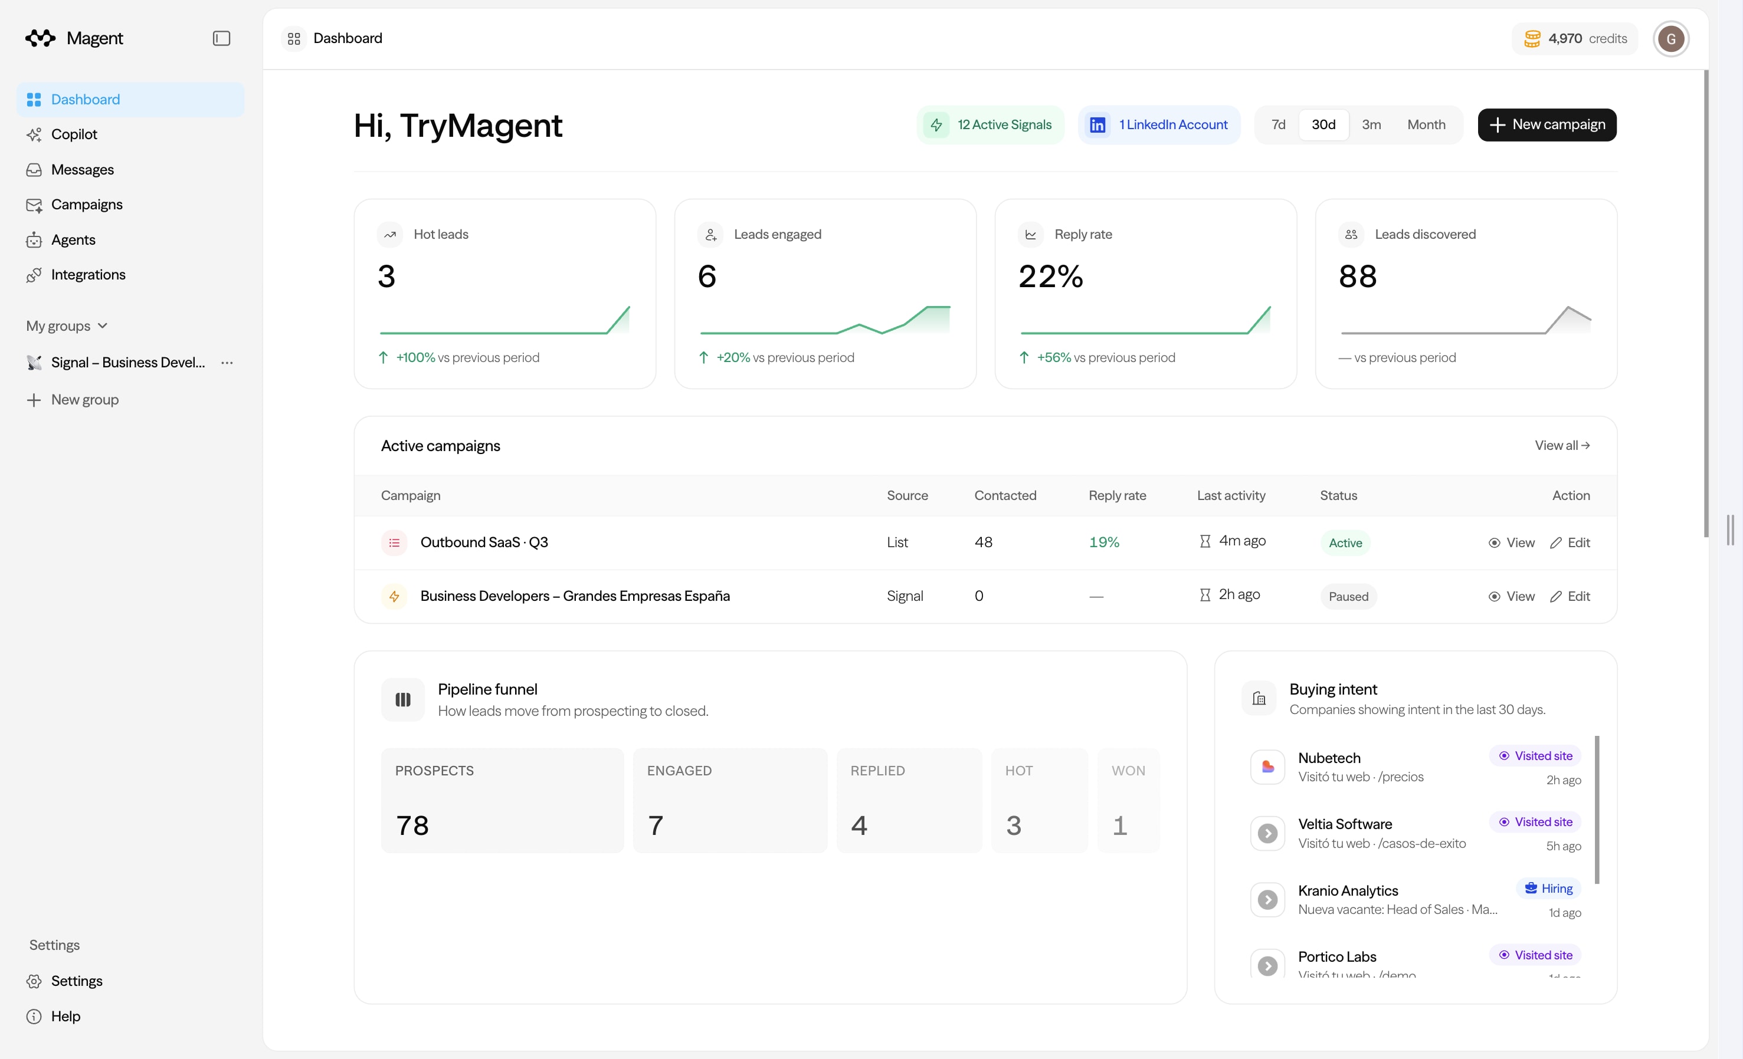Click the Buying intent list scrollbar
1743x1059 pixels.
[1597, 810]
